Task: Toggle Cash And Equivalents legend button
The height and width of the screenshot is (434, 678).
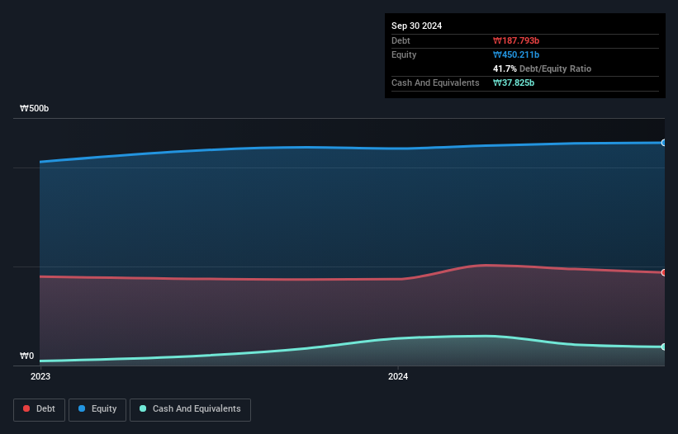Action: [190, 409]
